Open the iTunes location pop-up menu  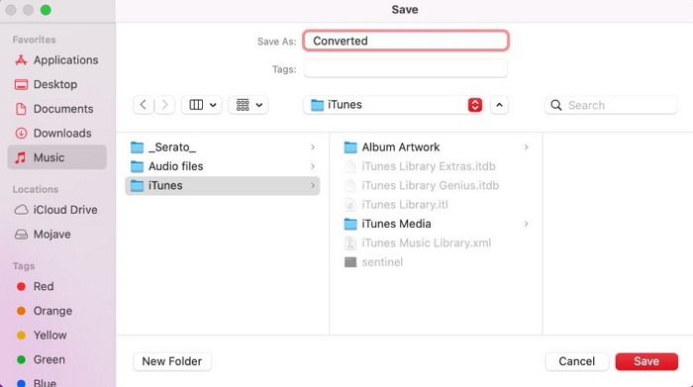point(393,105)
